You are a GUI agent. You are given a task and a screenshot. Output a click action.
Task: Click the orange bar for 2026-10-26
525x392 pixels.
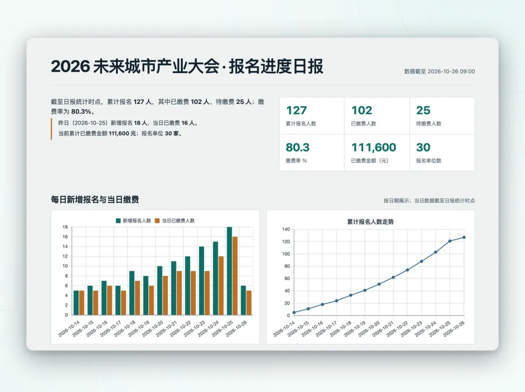click(x=249, y=303)
